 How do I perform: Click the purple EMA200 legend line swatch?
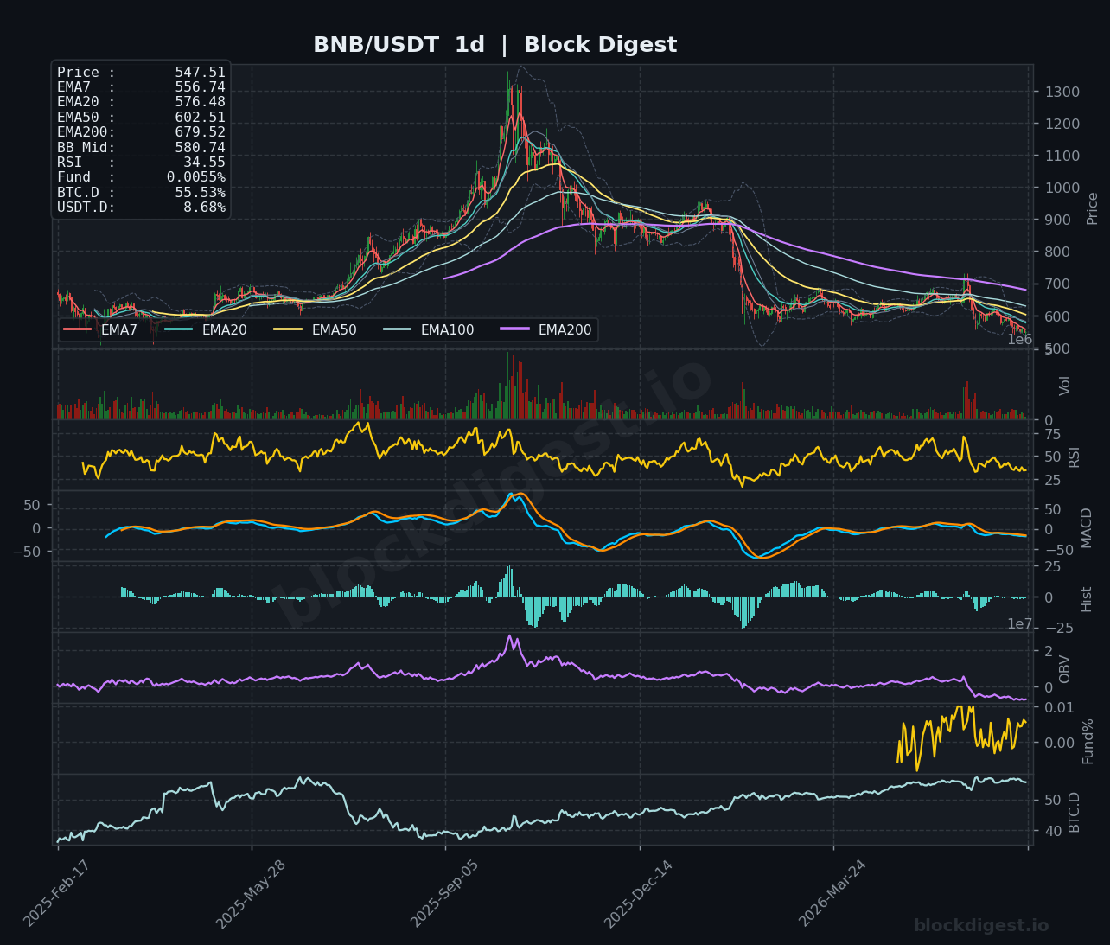(x=514, y=329)
